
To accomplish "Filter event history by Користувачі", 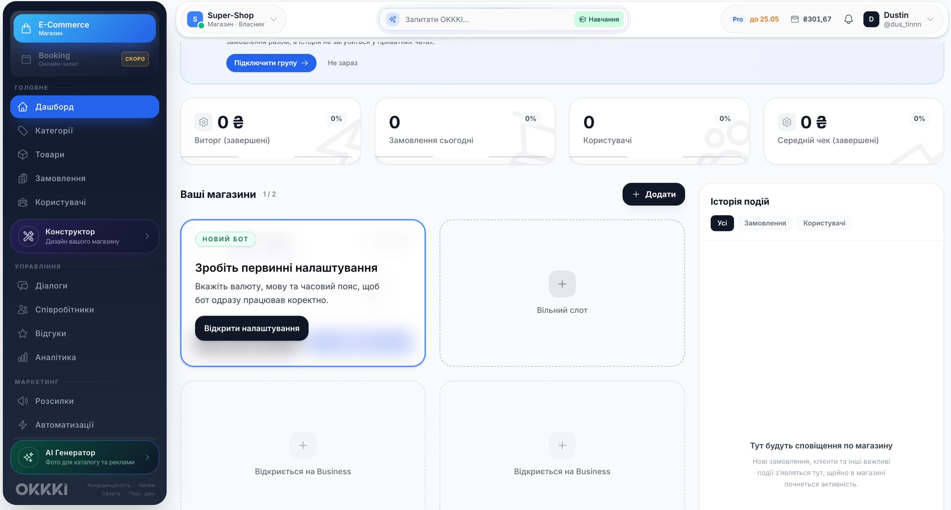I will (x=824, y=223).
